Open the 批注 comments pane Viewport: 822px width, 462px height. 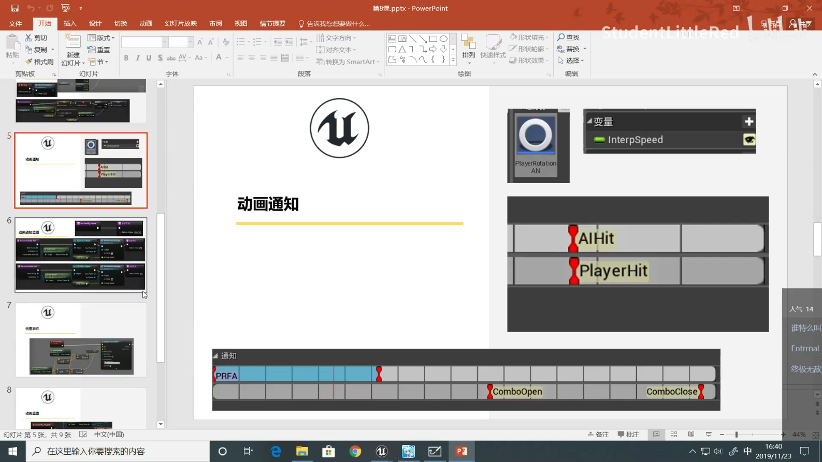628,435
